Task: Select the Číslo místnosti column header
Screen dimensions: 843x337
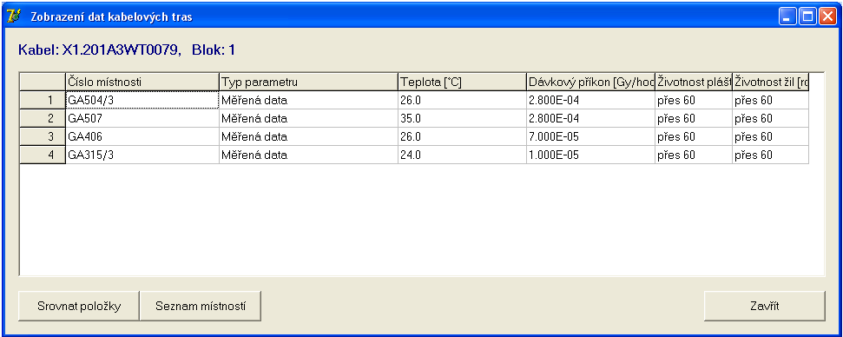Action: pos(142,82)
